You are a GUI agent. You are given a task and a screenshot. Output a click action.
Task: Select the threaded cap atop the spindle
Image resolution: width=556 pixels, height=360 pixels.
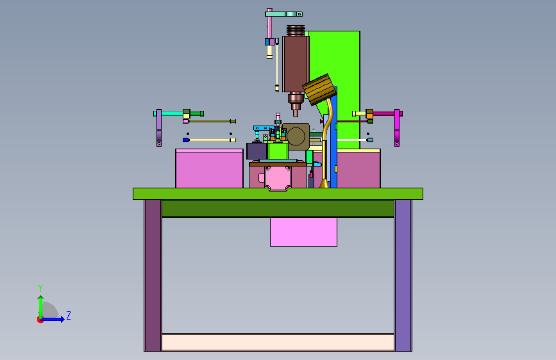[296, 31]
